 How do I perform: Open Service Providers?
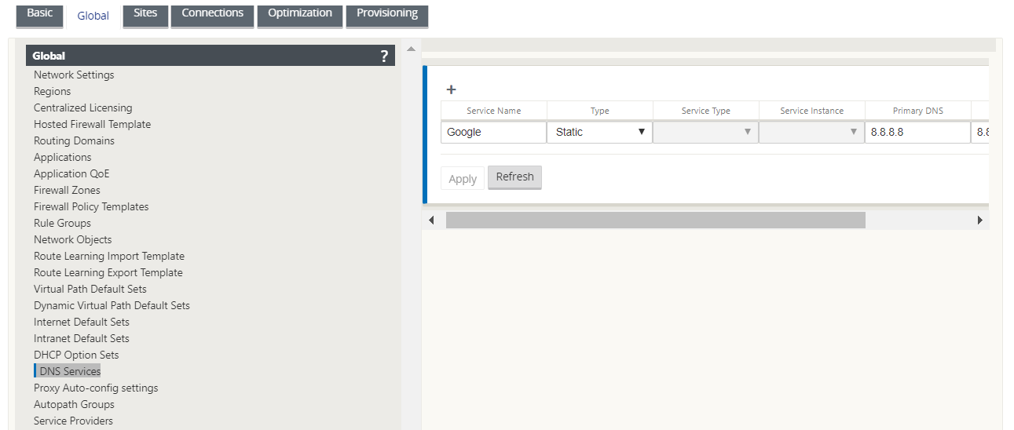pos(73,421)
